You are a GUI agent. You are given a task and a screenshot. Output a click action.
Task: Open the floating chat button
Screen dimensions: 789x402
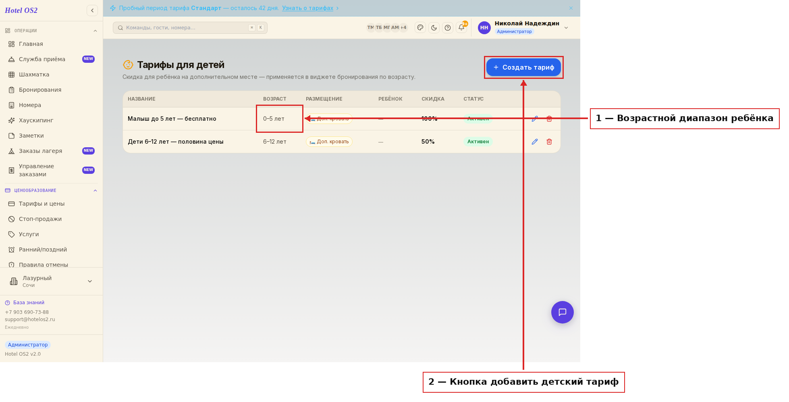[563, 312]
